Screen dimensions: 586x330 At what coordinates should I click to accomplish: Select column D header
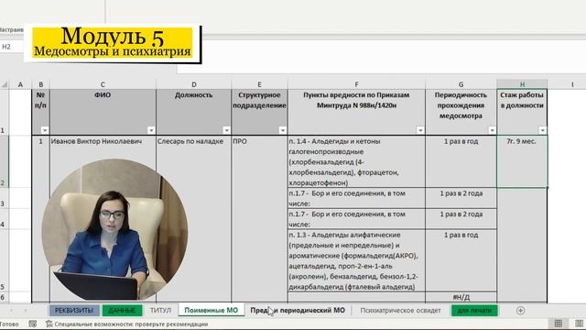pos(193,84)
